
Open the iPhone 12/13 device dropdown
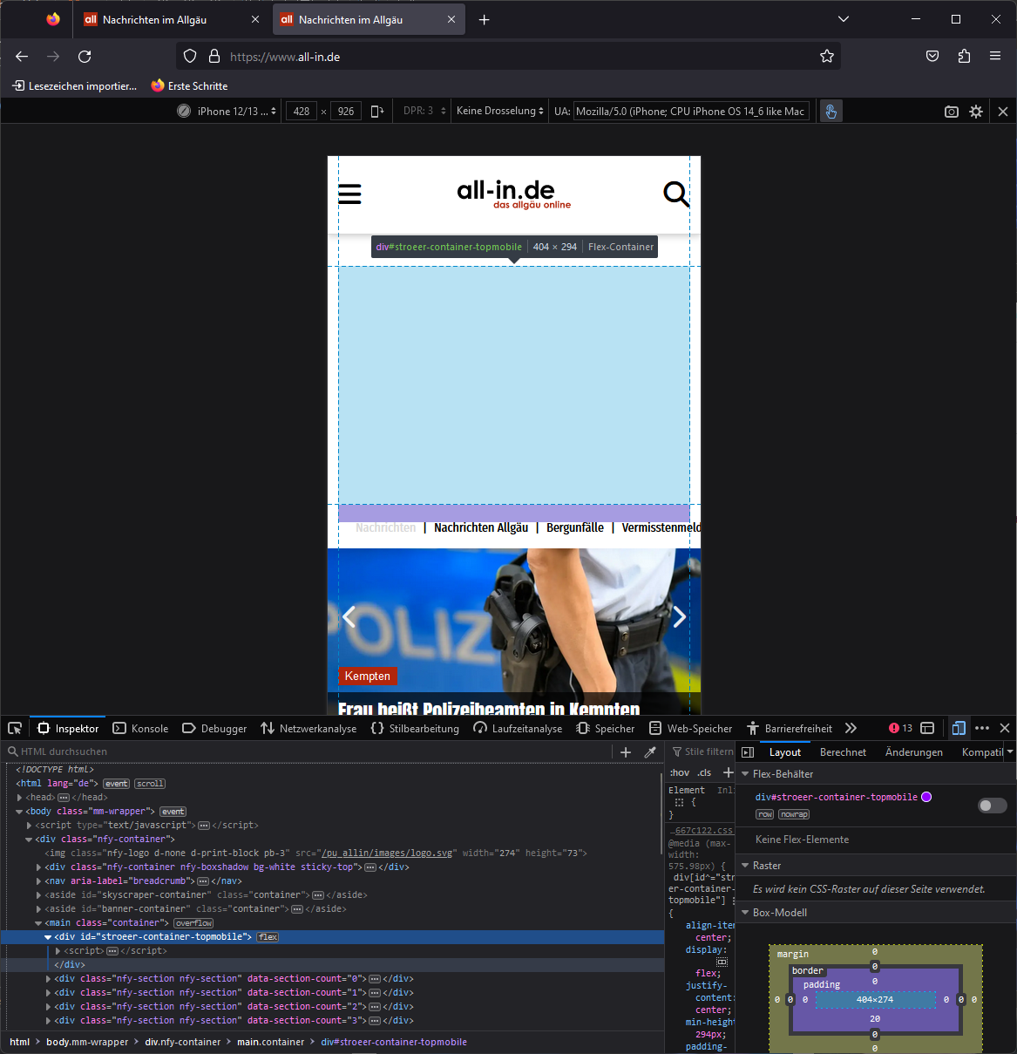228,112
